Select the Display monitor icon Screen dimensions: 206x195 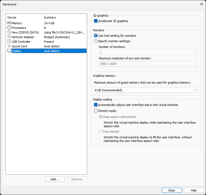(x=9, y=51)
